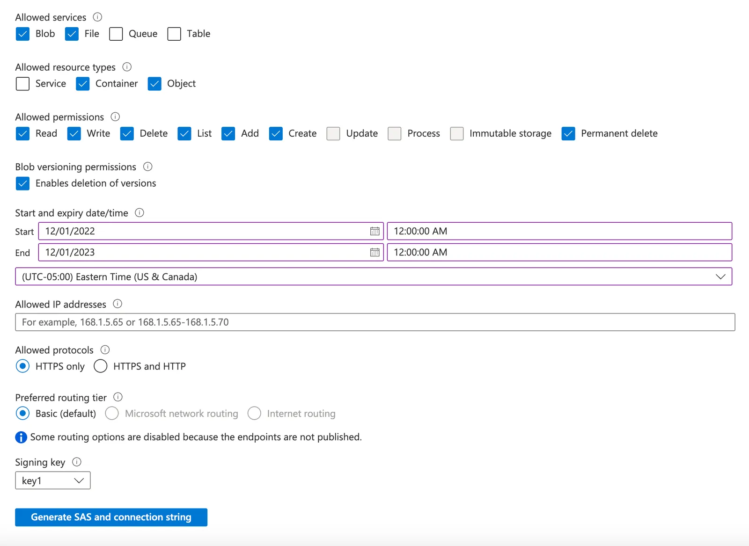
Task: Toggle the Add permission checkbox
Action: tap(228, 133)
